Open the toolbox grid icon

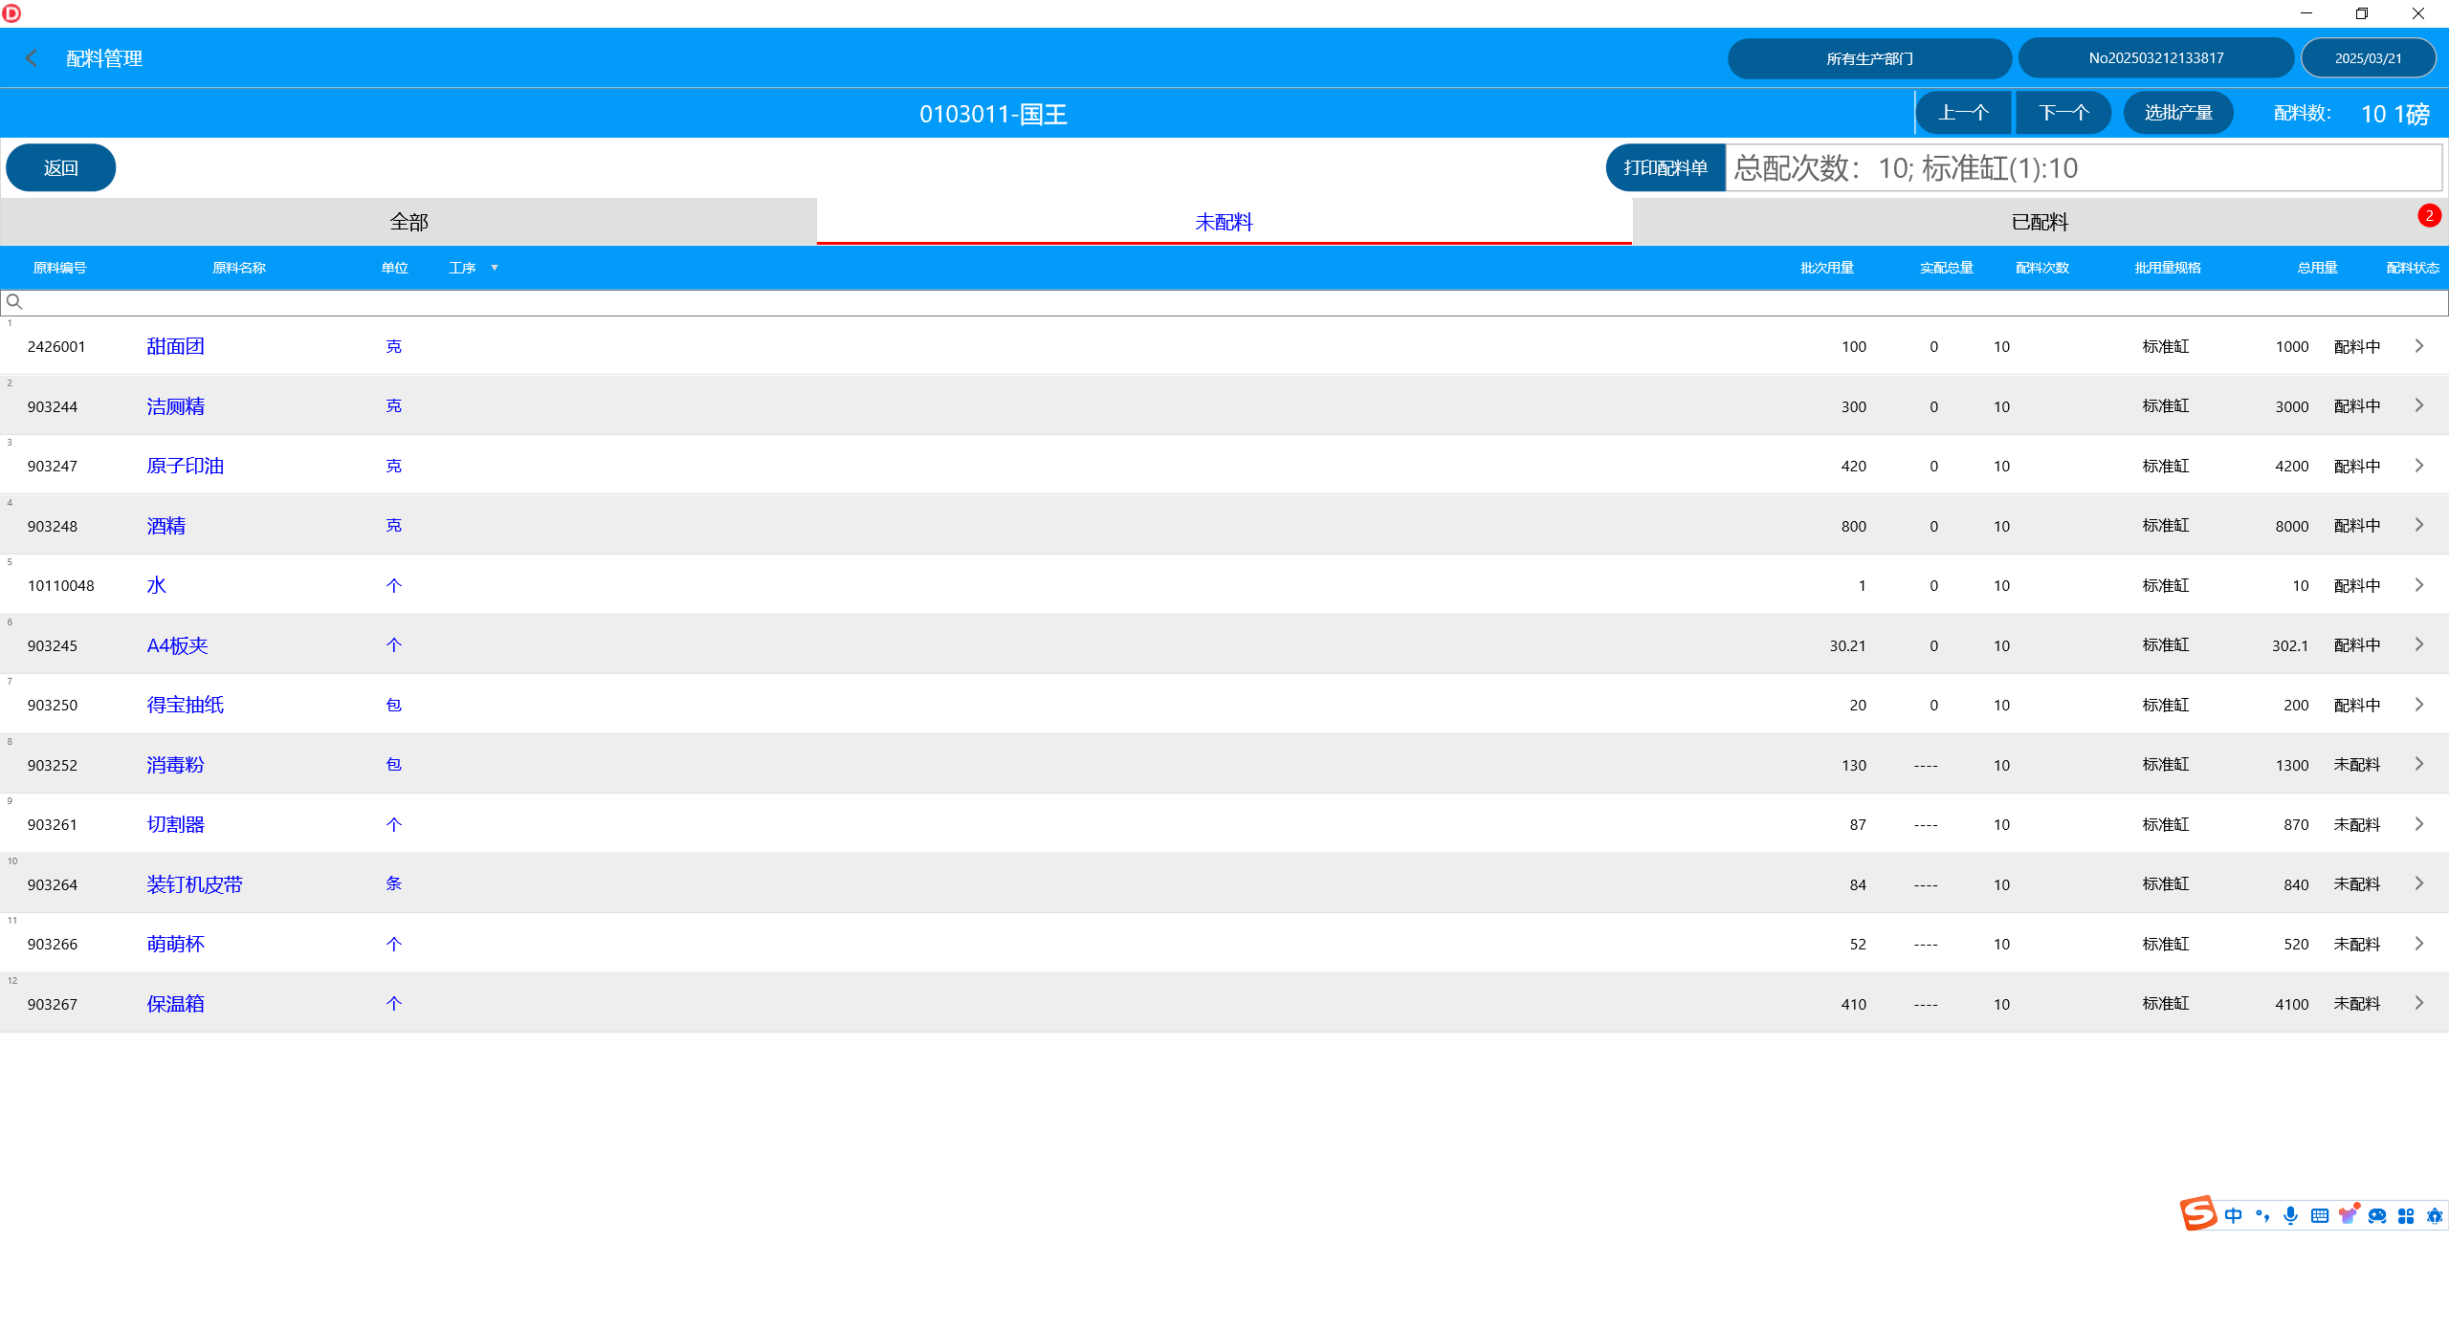(2406, 1215)
